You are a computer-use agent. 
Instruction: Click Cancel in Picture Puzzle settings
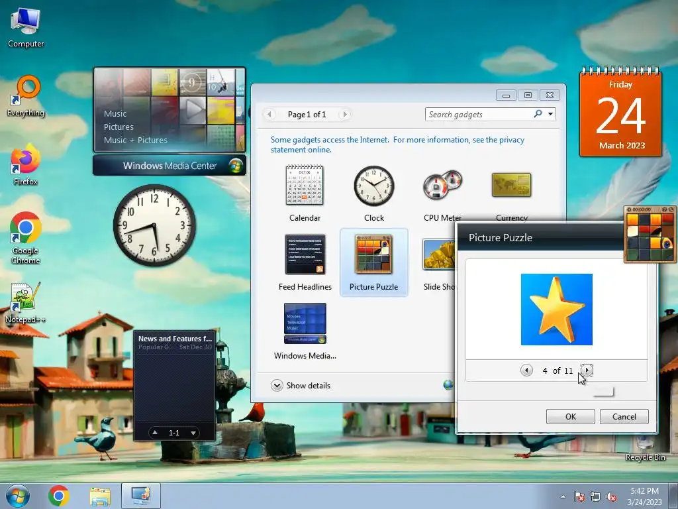(x=624, y=416)
